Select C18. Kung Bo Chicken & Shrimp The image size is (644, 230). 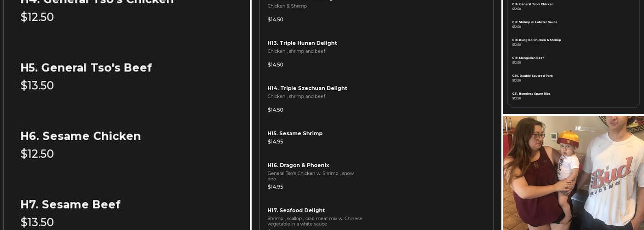(536, 40)
